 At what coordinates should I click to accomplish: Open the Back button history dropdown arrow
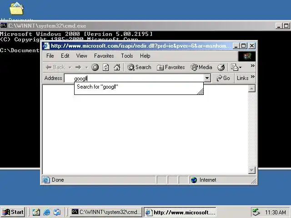(70, 67)
